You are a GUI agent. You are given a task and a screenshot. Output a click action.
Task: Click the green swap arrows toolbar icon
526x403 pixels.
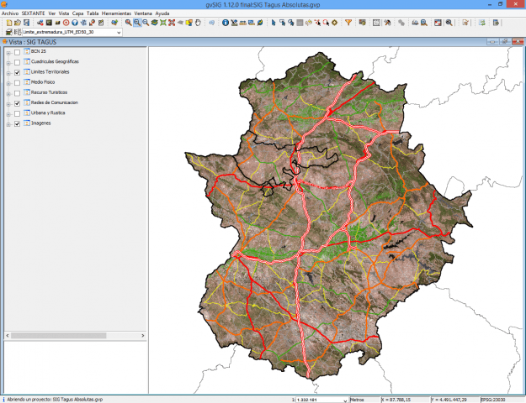point(482,23)
